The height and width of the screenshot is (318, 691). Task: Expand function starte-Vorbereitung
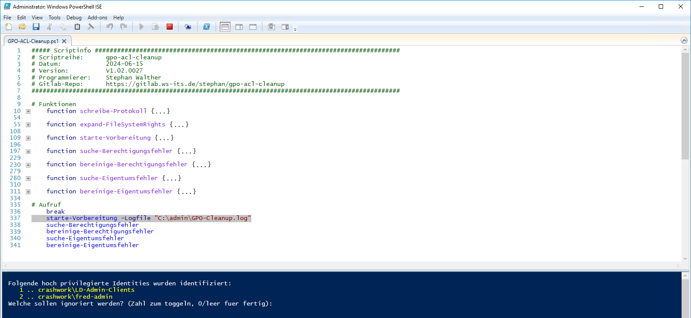(28, 138)
